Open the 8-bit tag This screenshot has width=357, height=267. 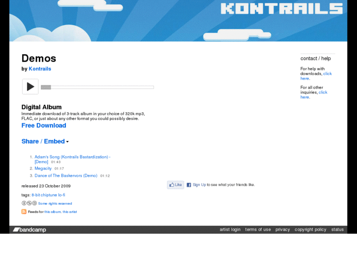pyautogui.click(x=36, y=195)
